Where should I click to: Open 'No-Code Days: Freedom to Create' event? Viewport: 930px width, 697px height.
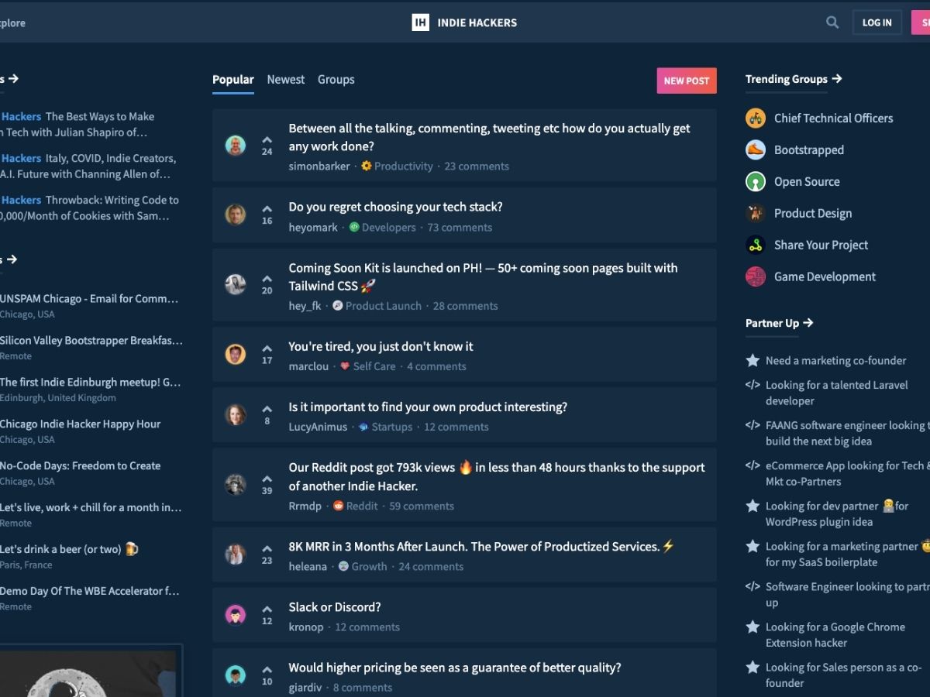pyautogui.click(x=81, y=465)
